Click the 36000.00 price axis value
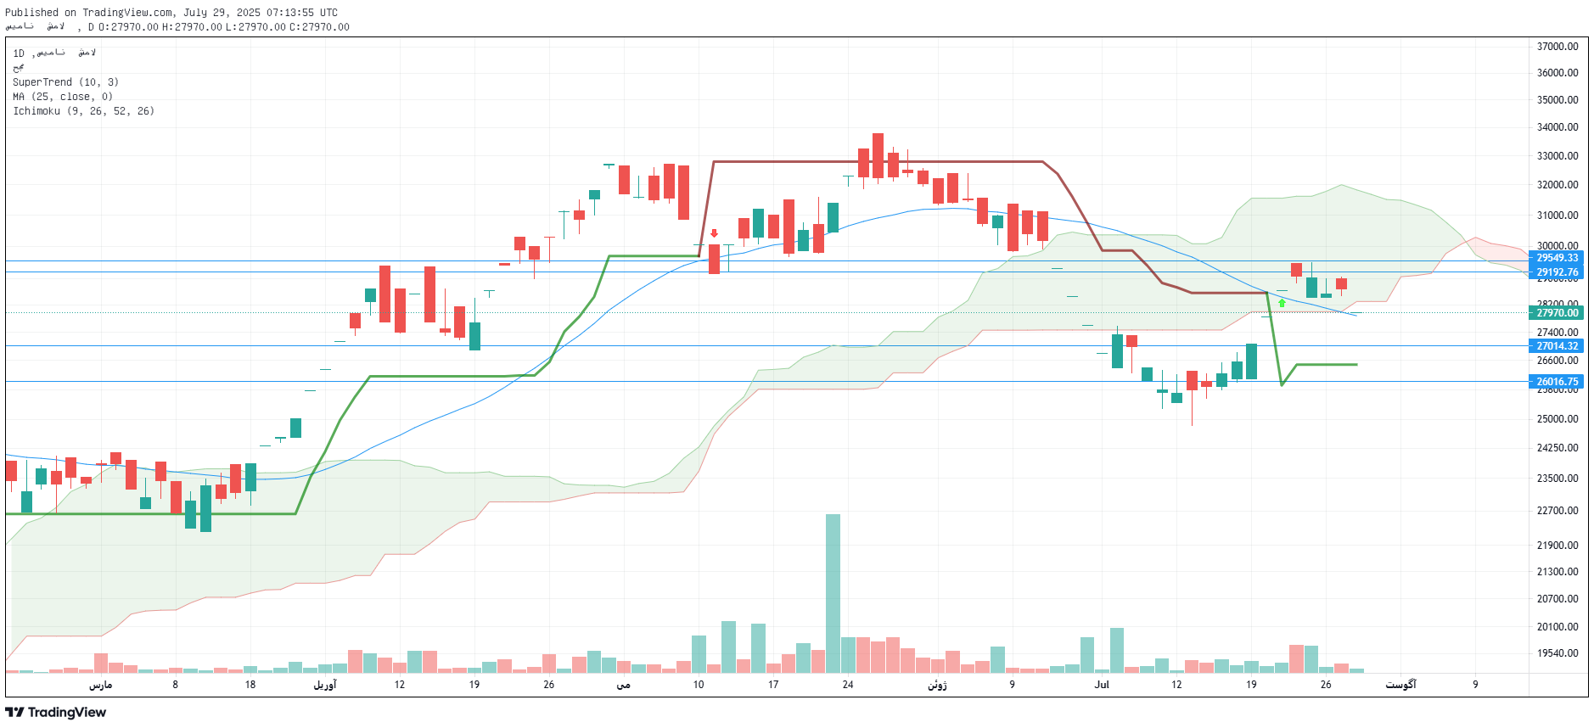Image resolution: width=1594 pixels, height=728 pixels. tap(1558, 73)
